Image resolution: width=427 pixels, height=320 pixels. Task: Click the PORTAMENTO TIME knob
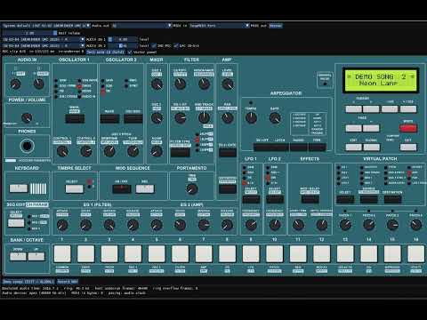192,188
